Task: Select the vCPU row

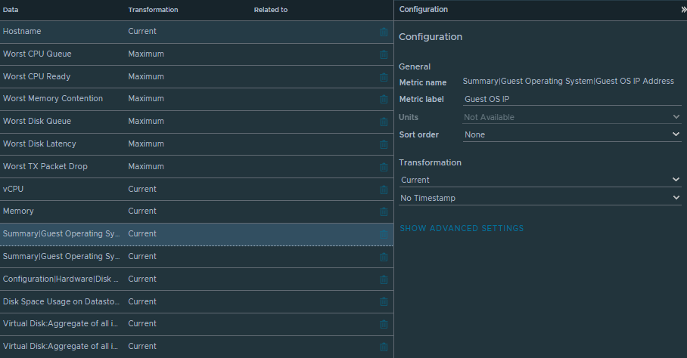Action: 196,190
